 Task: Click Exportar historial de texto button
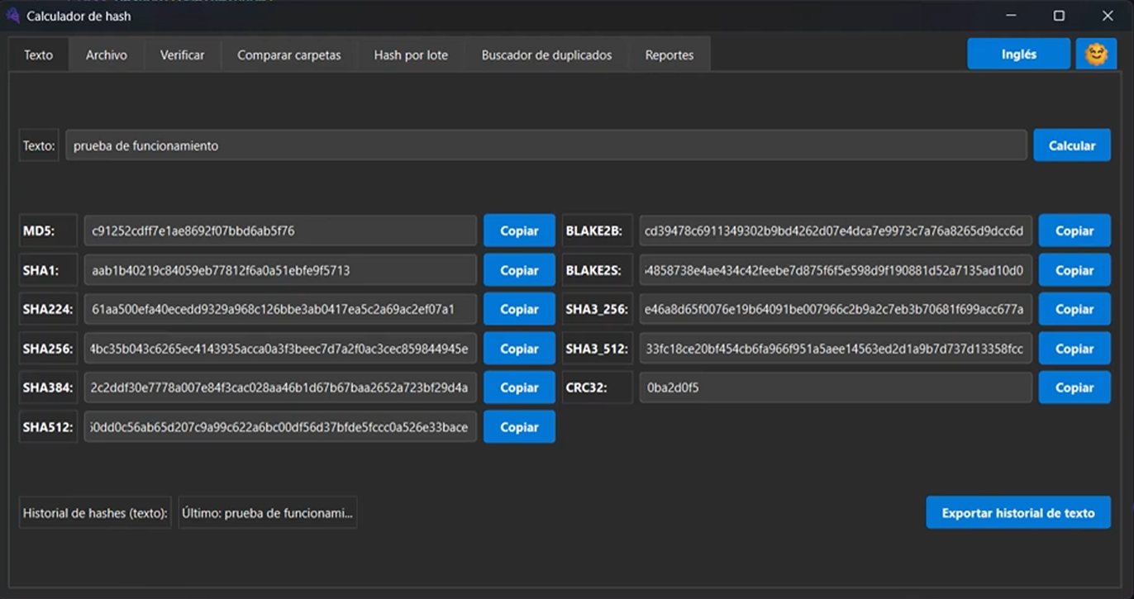[x=1017, y=513]
